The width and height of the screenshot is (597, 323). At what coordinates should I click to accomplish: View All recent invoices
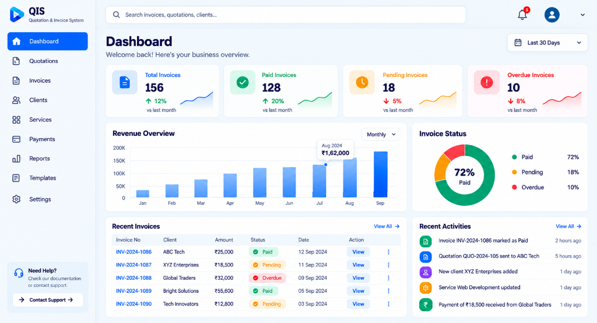pos(387,226)
